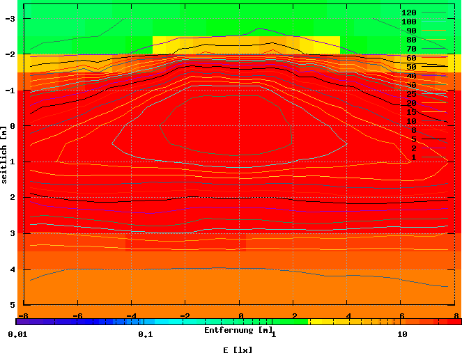Click the 'Entfernung [m]' x-axis label

pyautogui.click(x=238, y=330)
